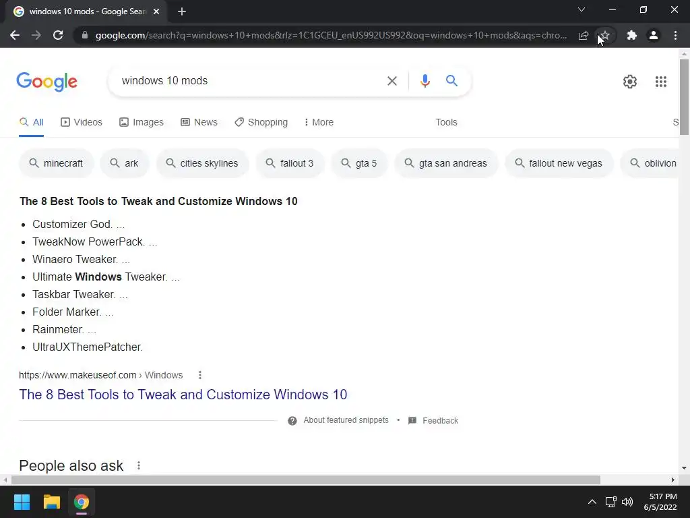The height and width of the screenshot is (518, 690).
Task: Select the gta san andreas chip
Action: 446,163
